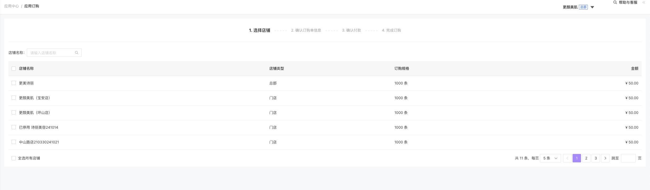Enable 全选所有店铺 checkbox
This screenshot has height=190, width=650.
pos(14,158)
